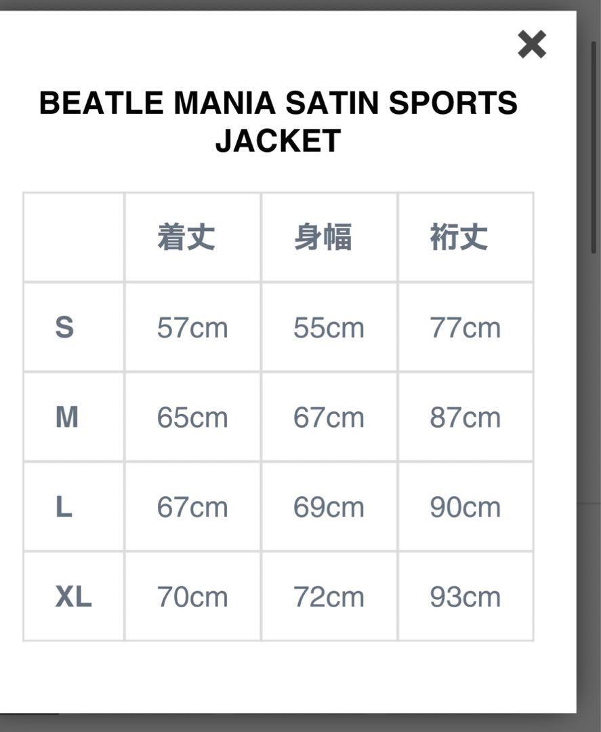Close the size chart popup

coord(531,45)
